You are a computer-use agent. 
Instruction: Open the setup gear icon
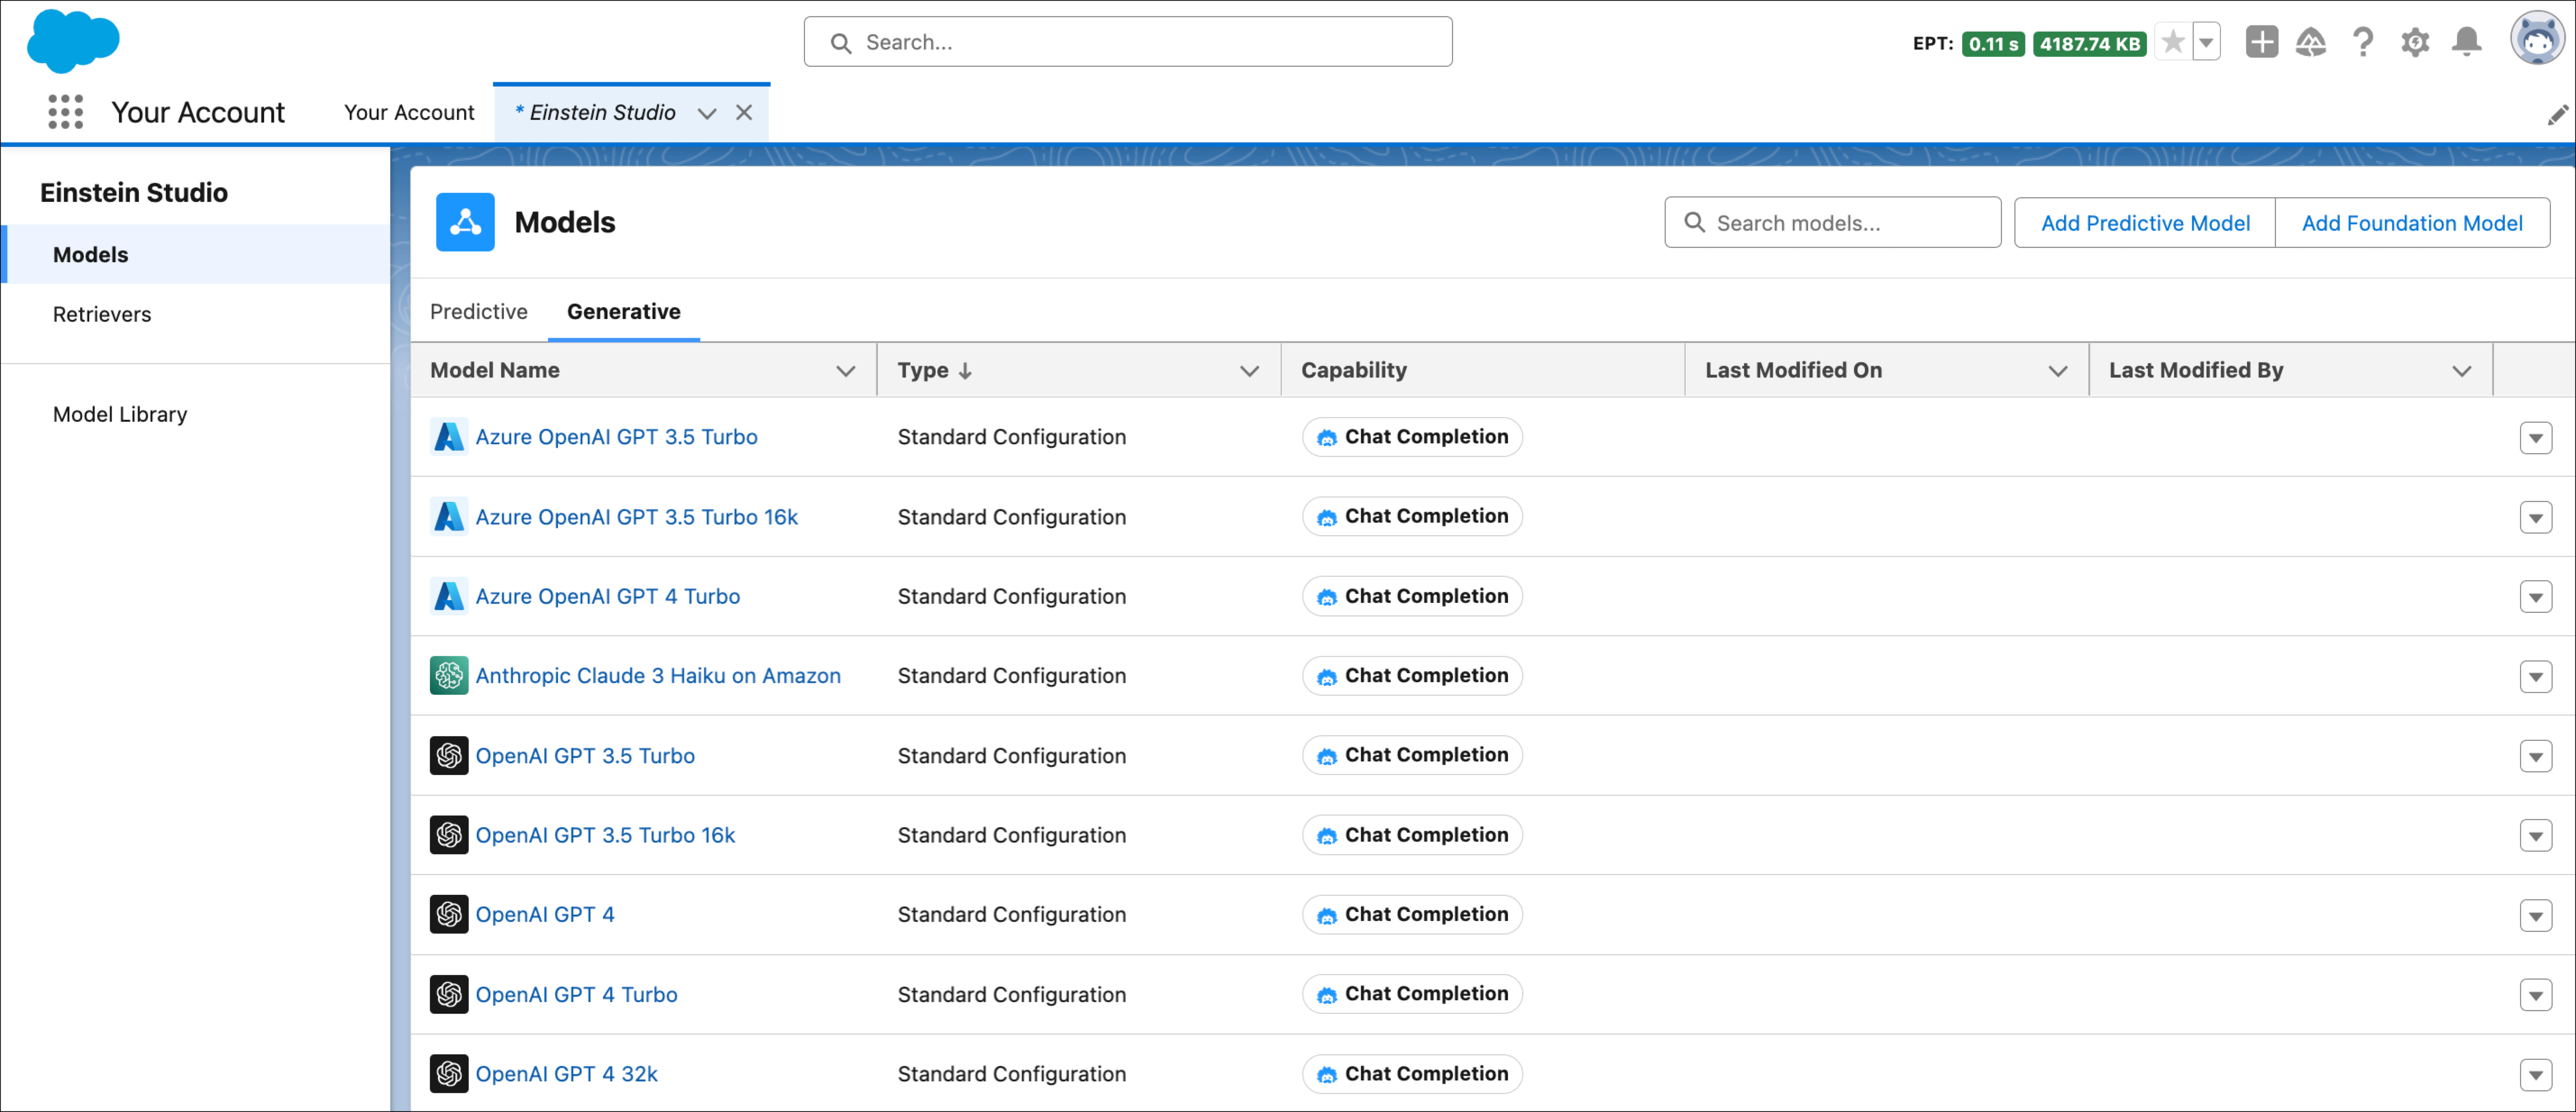[x=2415, y=42]
